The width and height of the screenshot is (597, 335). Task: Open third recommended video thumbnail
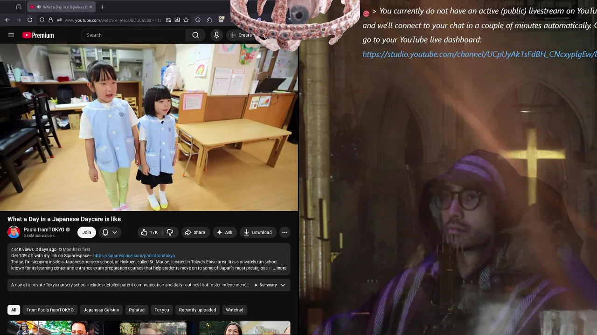(245, 328)
